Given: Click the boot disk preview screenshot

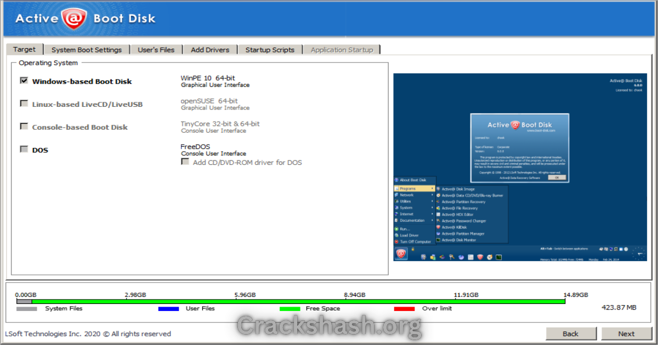Looking at the screenshot, I should click(x=521, y=167).
